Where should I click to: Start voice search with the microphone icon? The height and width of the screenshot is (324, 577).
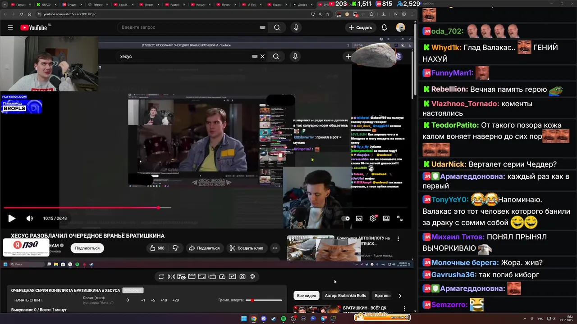[x=296, y=27]
